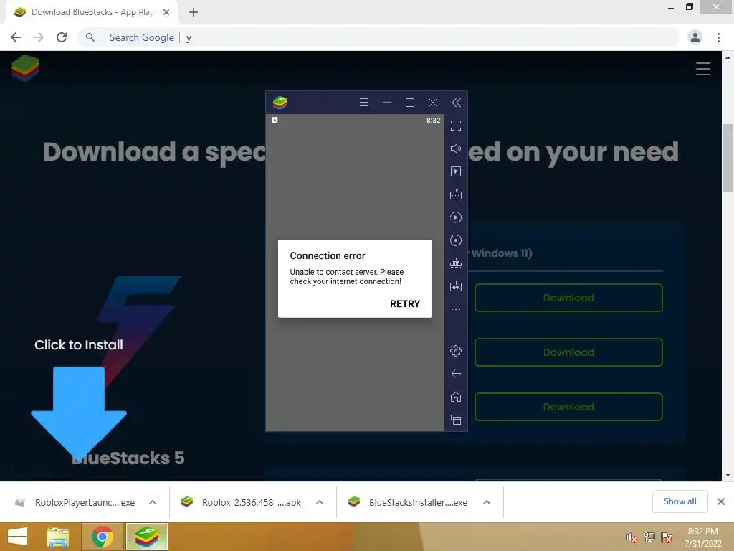Click the third green Download button
Viewport: 734px width, 551px height.
pyautogui.click(x=568, y=407)
